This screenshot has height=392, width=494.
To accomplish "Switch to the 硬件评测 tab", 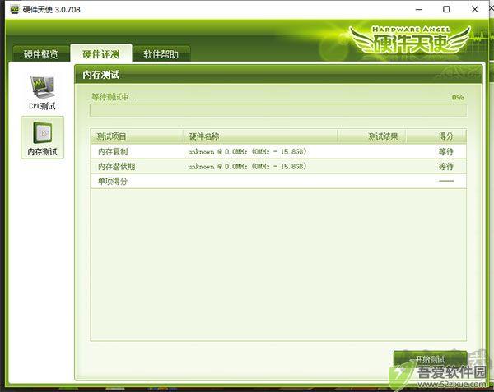I will 101,53.
